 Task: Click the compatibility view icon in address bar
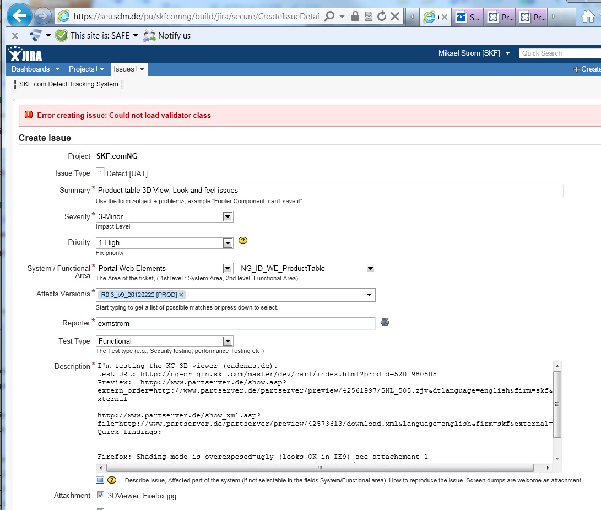click(x=369, y=16)
